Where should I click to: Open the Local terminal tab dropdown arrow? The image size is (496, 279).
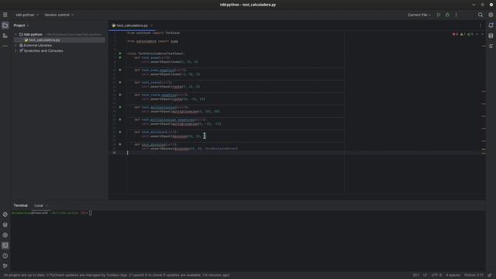(47, 205)
